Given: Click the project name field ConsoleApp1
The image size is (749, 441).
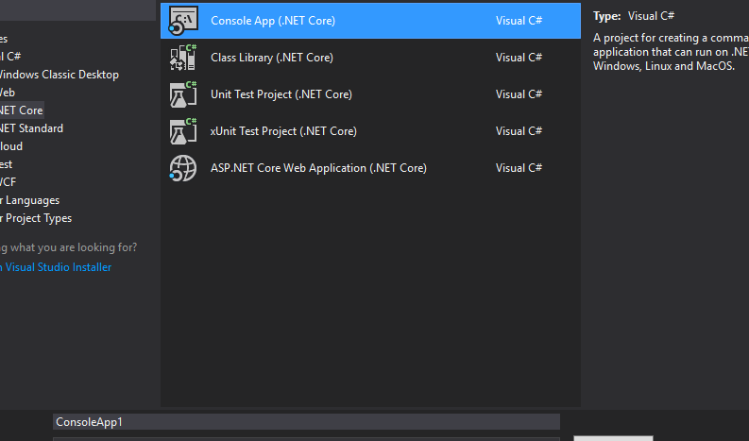Looking at the screenshot, I should point(306,422).
